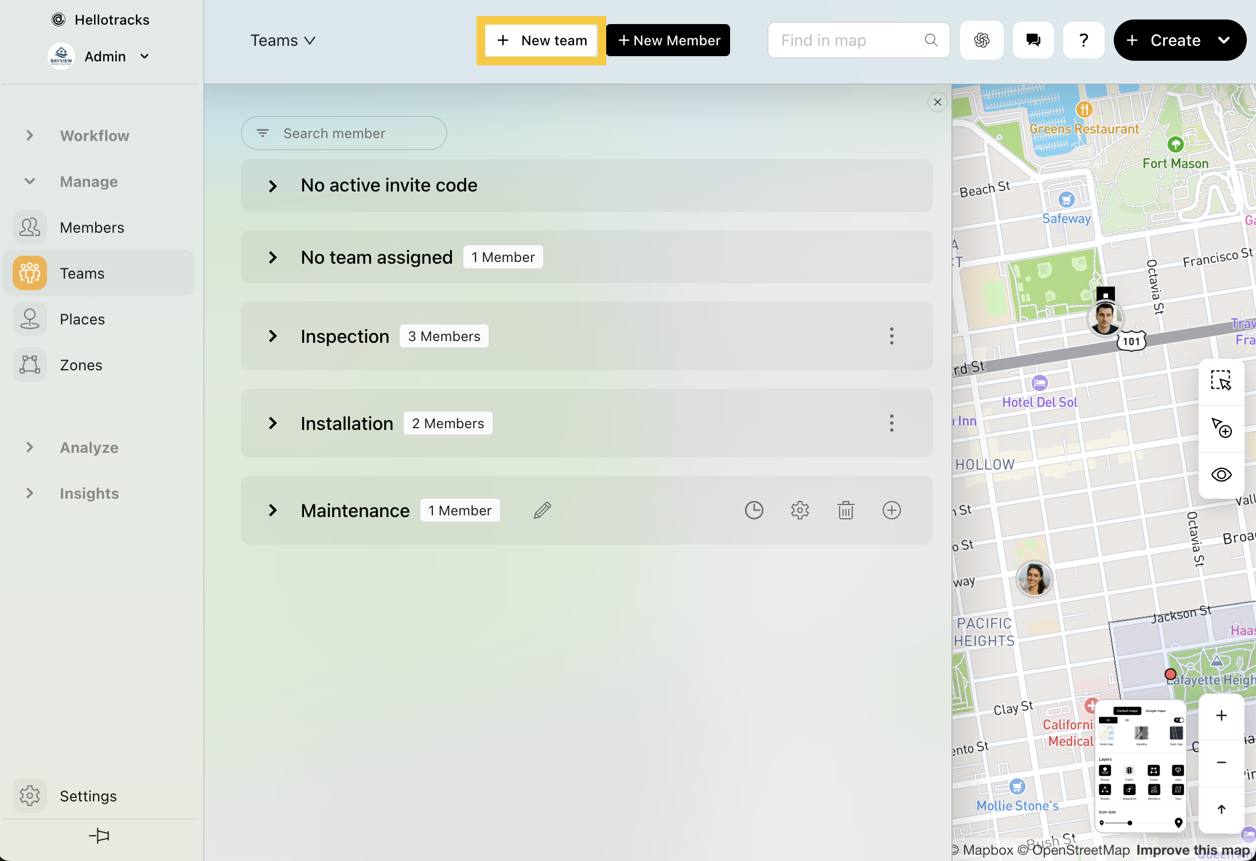
Task: Expand the Workflow sidebar section
Action: click(x=30, y=135)
